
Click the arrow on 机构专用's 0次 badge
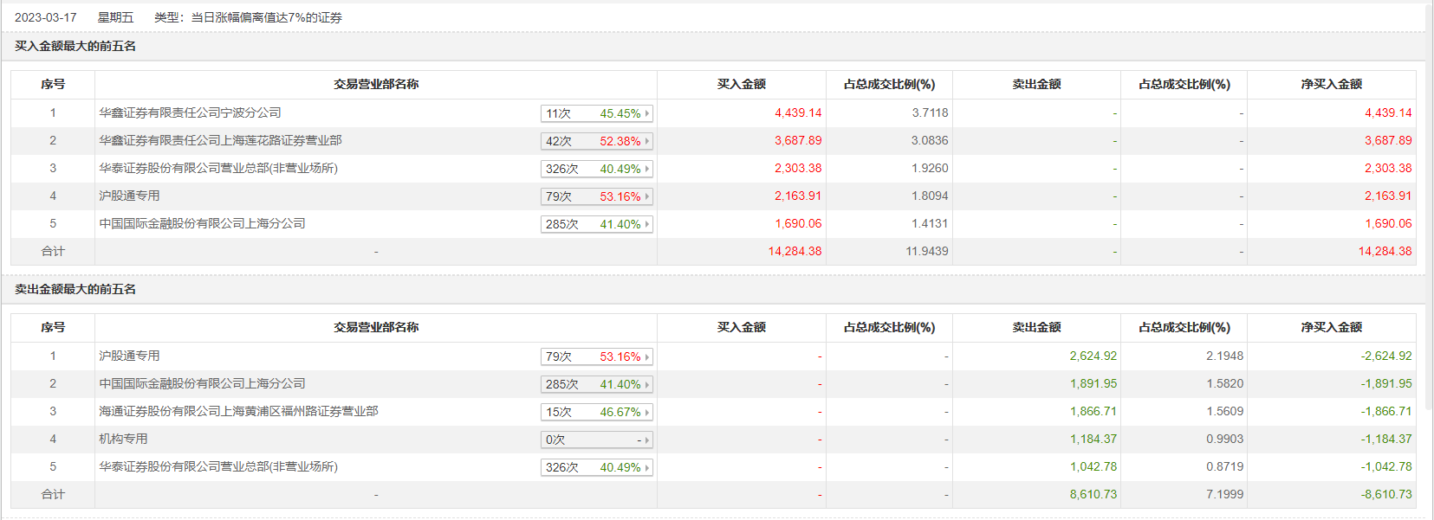646,440
